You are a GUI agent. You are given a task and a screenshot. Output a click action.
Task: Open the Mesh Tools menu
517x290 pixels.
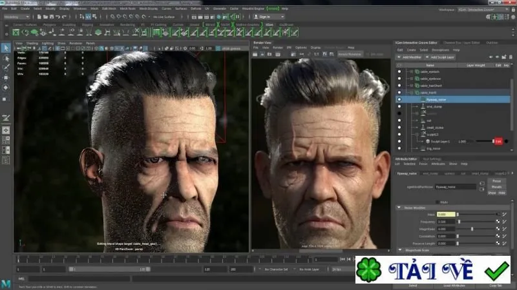127,8
